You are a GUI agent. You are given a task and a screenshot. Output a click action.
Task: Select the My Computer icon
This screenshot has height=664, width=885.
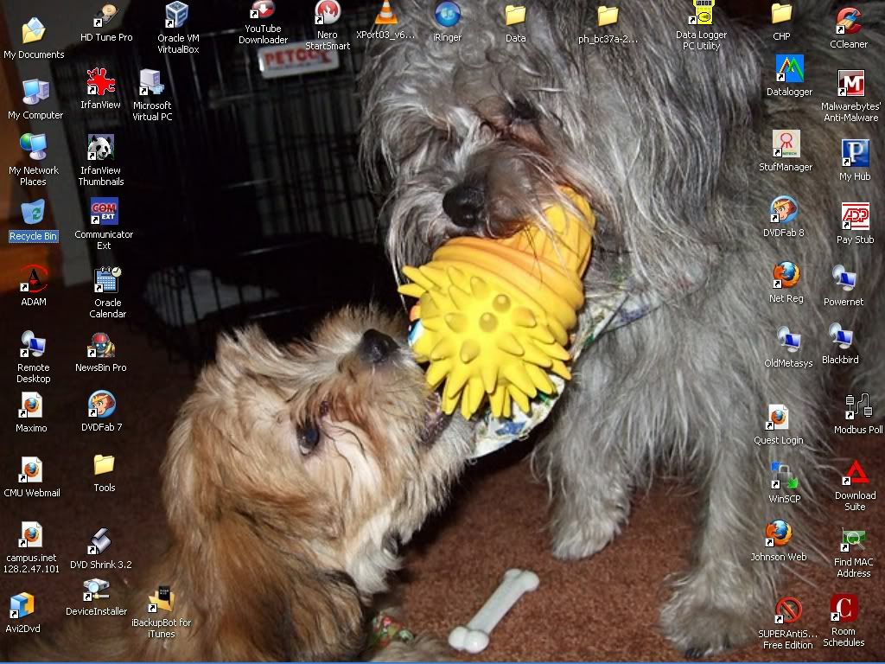pyautogui.click(x=35, y=93)
